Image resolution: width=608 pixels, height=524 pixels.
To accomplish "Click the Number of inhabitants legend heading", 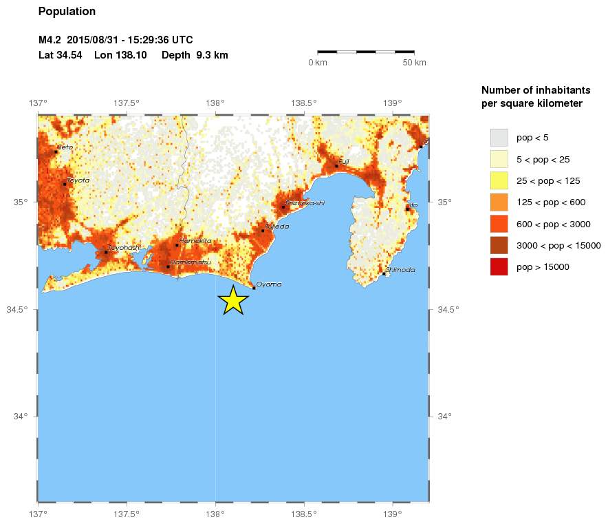I will click(x=535, y=90).
